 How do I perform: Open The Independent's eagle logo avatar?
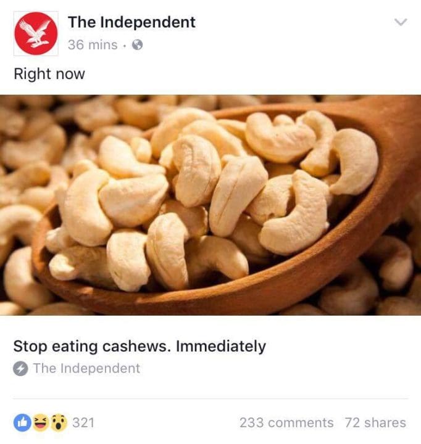coord(36,33)
